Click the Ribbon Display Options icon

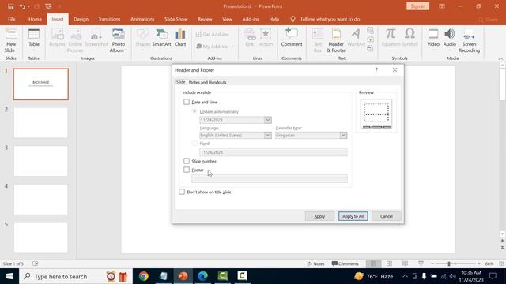coord(442,6)
